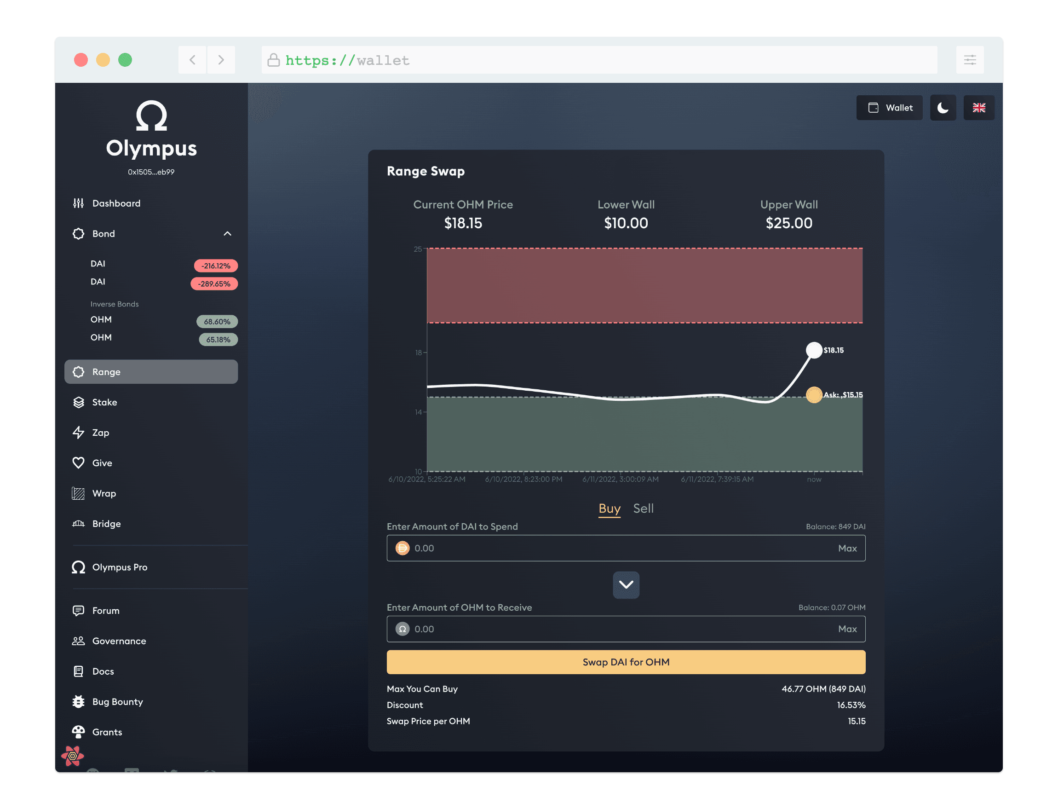This screenshot has width=1058, height=809.
Task: Open the language flag selector
Action: point(978,108)
